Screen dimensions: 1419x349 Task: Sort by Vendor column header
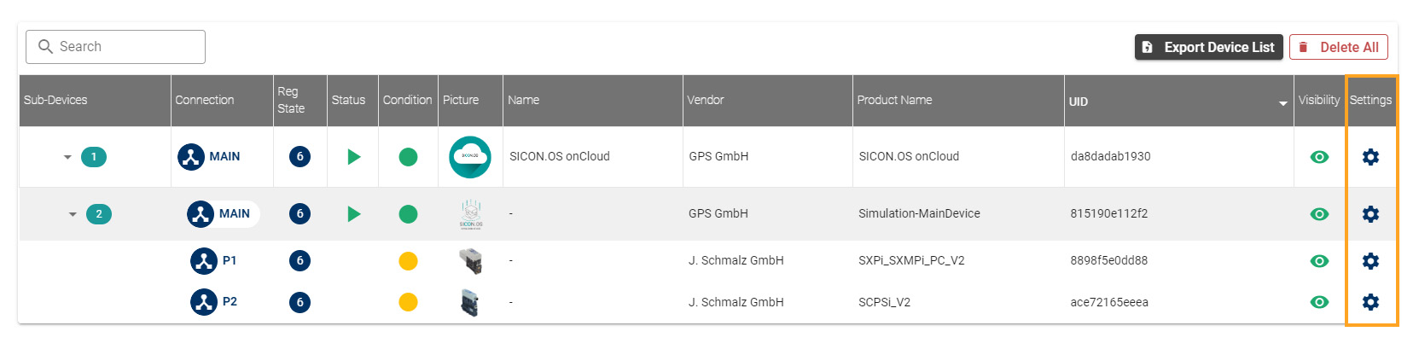pyautogui.click(x=706, y=101)
